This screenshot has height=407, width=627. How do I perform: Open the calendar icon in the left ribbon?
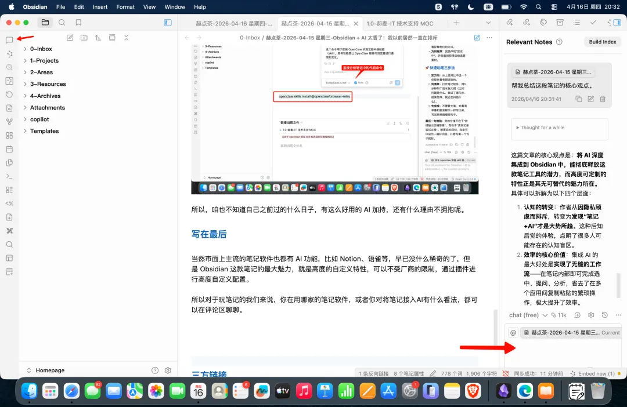point(9,149)
